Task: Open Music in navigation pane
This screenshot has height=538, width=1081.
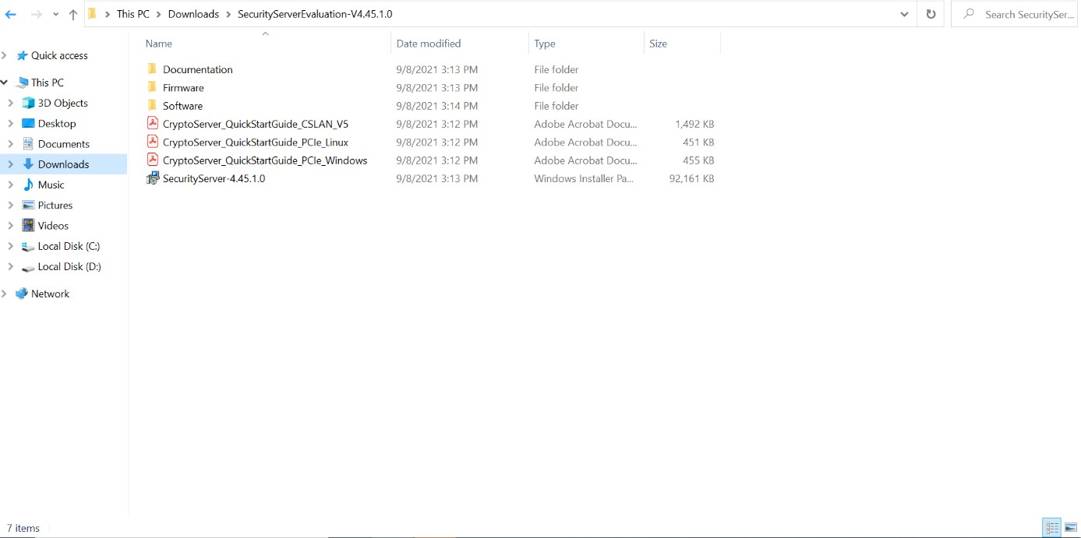Action: (51, 185)
